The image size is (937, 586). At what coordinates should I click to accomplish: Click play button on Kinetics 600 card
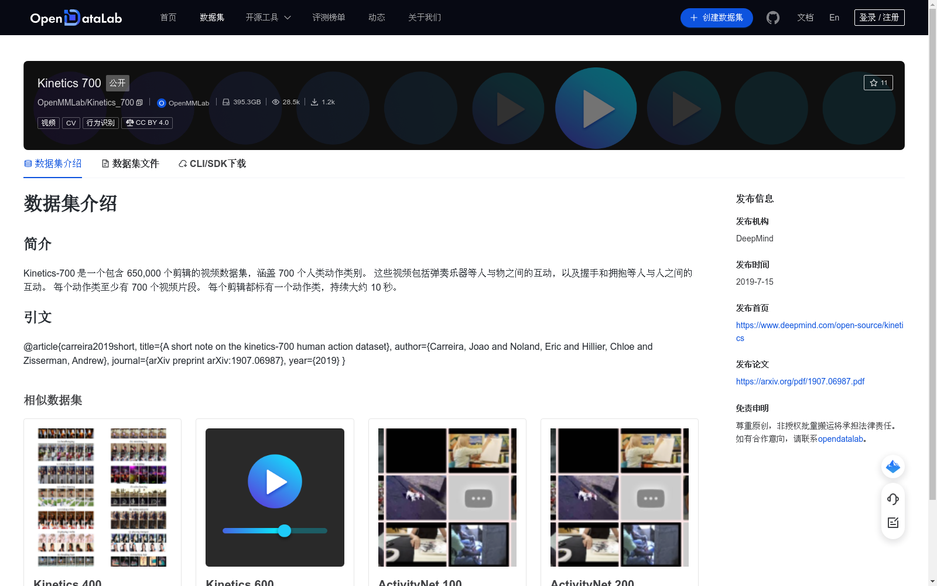point(275,481)
